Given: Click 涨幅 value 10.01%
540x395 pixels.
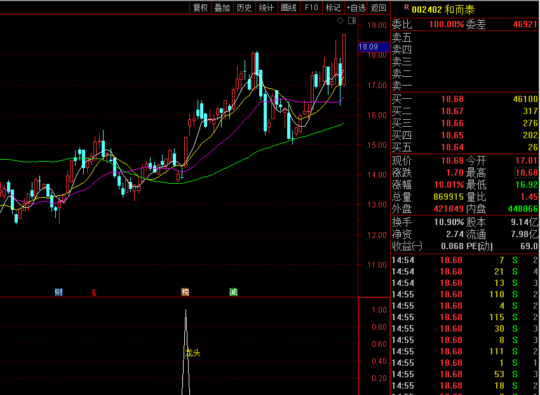Looking at the screenshot, I should pos(449,185).
